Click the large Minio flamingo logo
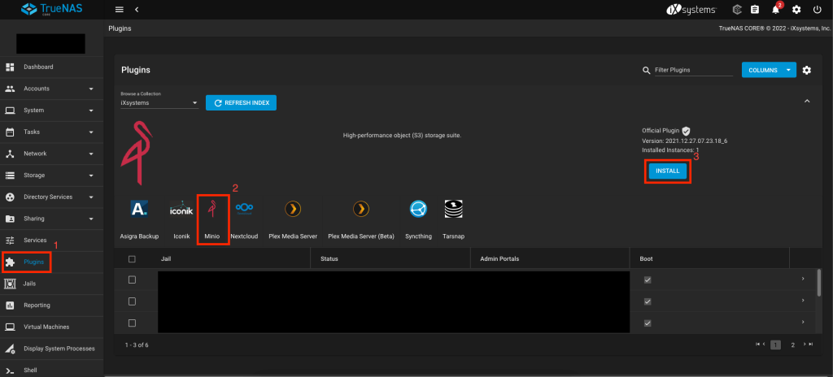The height and width of the screenshot is (377, 833). (x=137, y=153)
